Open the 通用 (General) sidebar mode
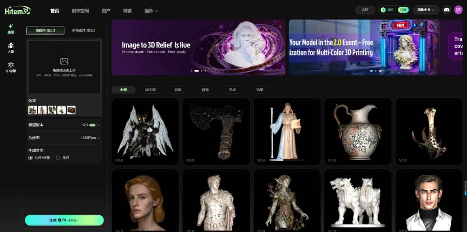 [11, 28]
